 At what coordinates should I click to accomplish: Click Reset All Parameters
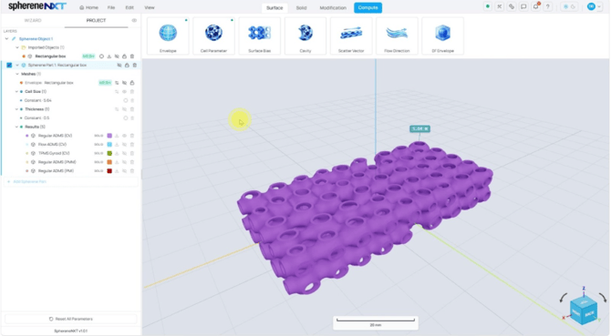point(71,319)
